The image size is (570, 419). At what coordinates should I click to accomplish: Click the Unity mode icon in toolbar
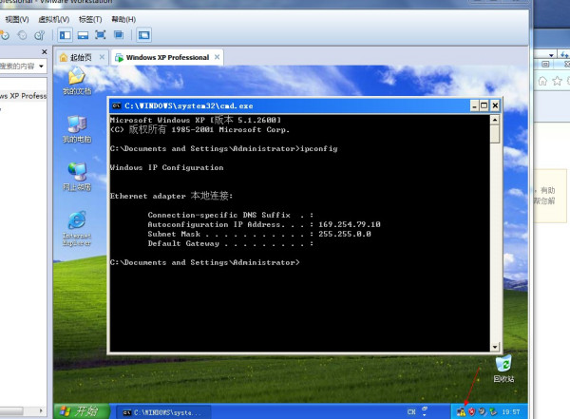pyautogui.click(x=119, y=35)
